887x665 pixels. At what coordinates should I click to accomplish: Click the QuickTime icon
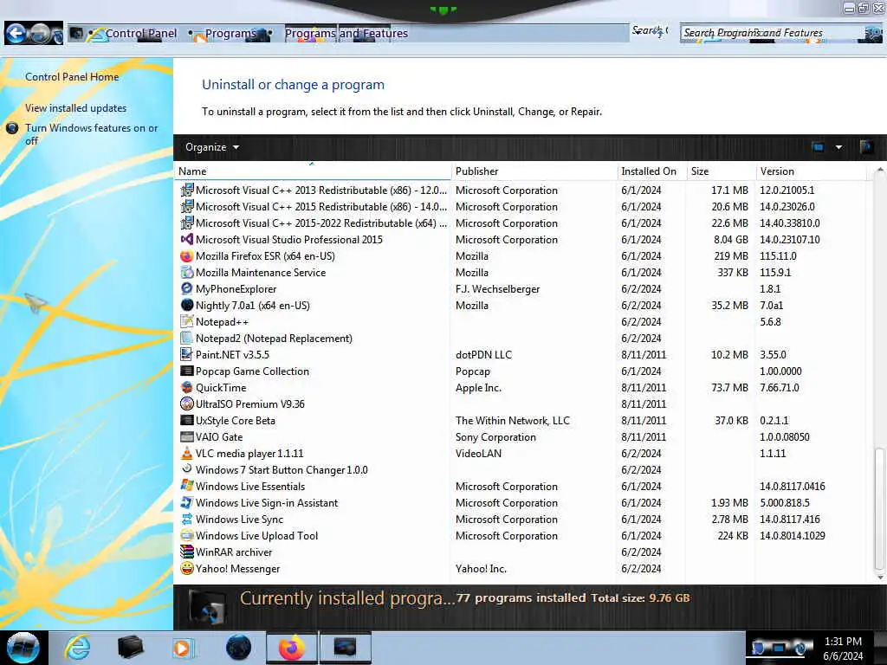coord(187,387)
